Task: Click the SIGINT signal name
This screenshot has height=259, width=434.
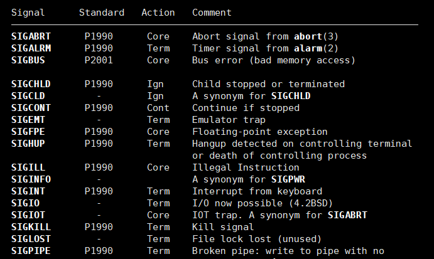Action: [x=28, y=191]
